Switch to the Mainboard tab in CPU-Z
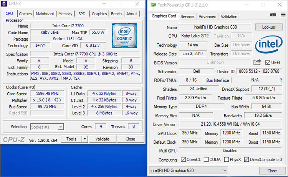This screenshot has height=177, width=288. (x=45, y=14)
